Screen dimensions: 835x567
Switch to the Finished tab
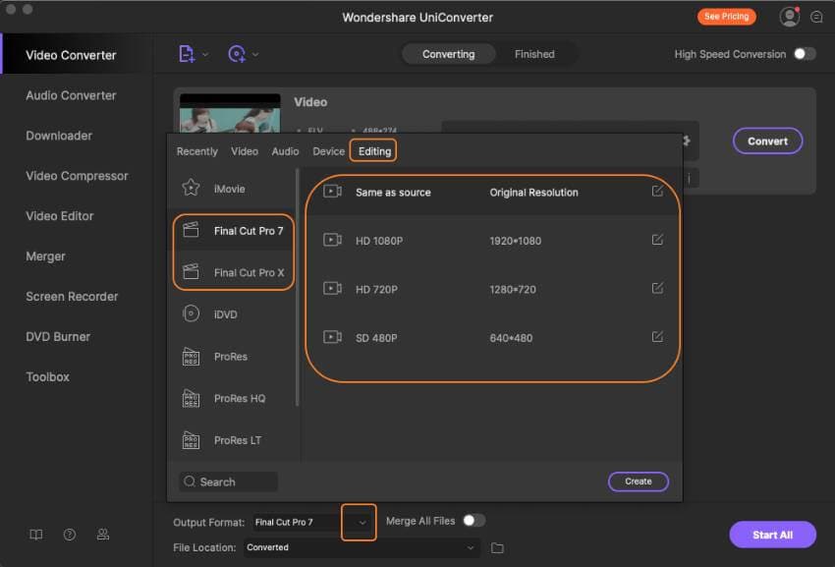pos(534,54)
